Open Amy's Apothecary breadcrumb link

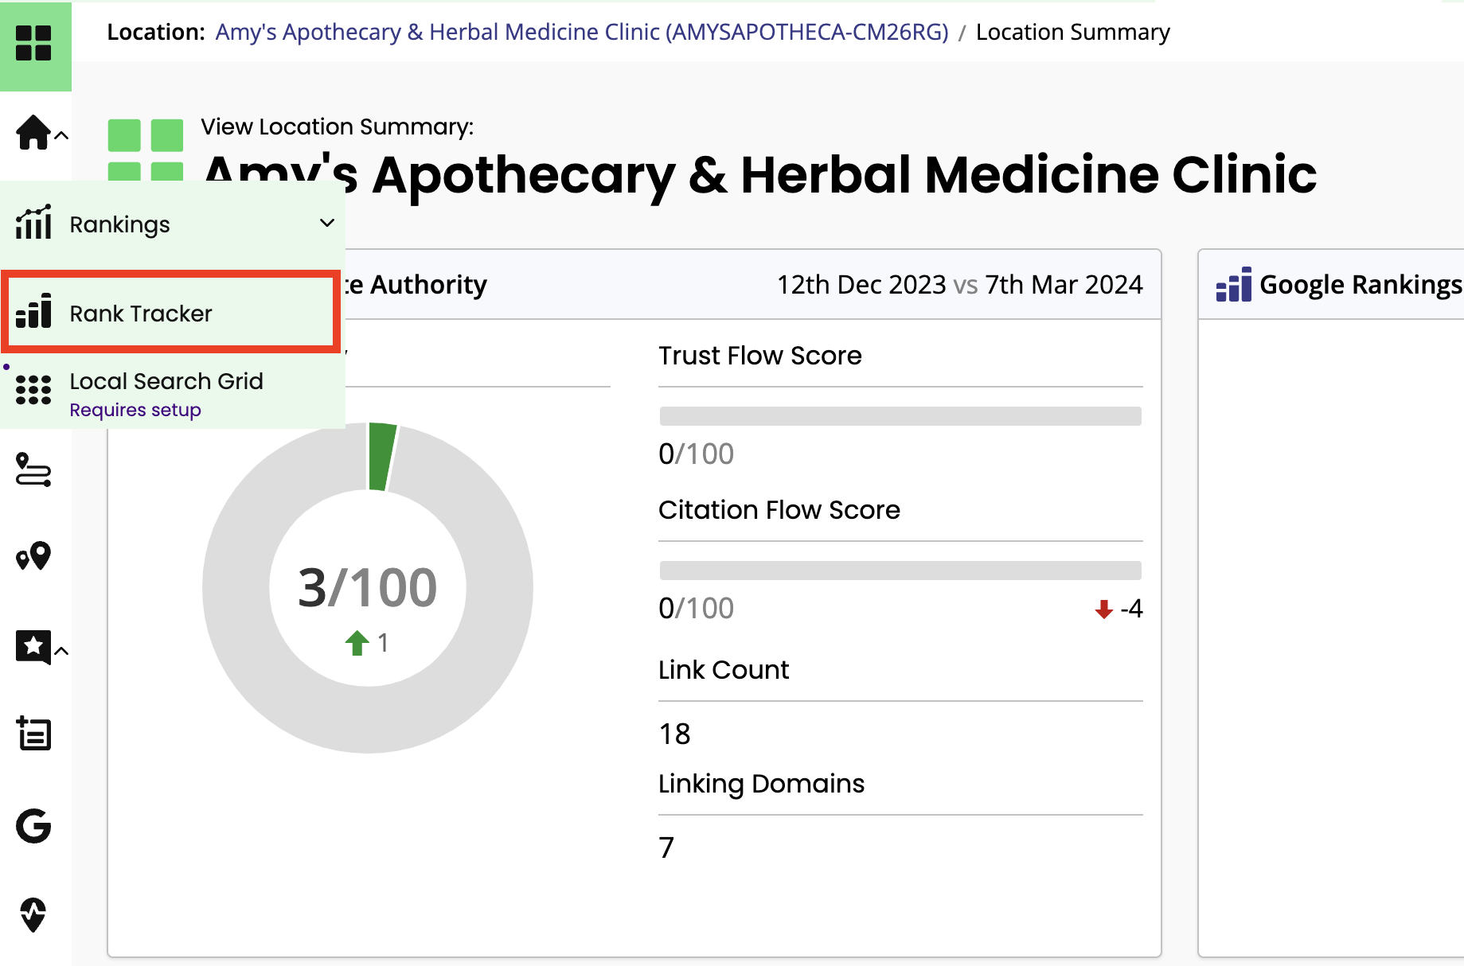coord(582,32)
